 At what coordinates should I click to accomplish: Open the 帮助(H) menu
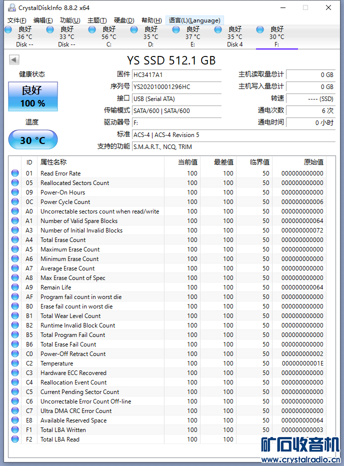(151, 20)
